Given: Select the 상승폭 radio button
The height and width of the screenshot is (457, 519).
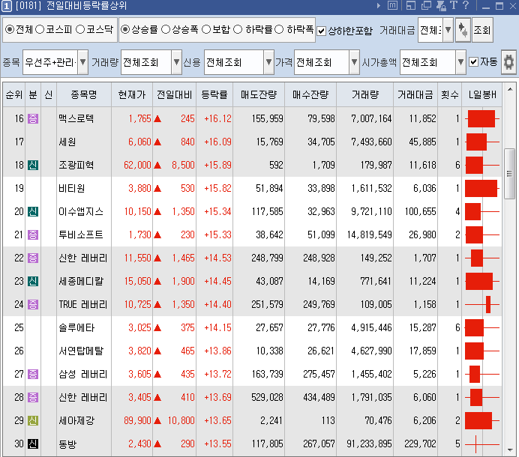Looking at the screenshot, I should [x=166, y=30].
